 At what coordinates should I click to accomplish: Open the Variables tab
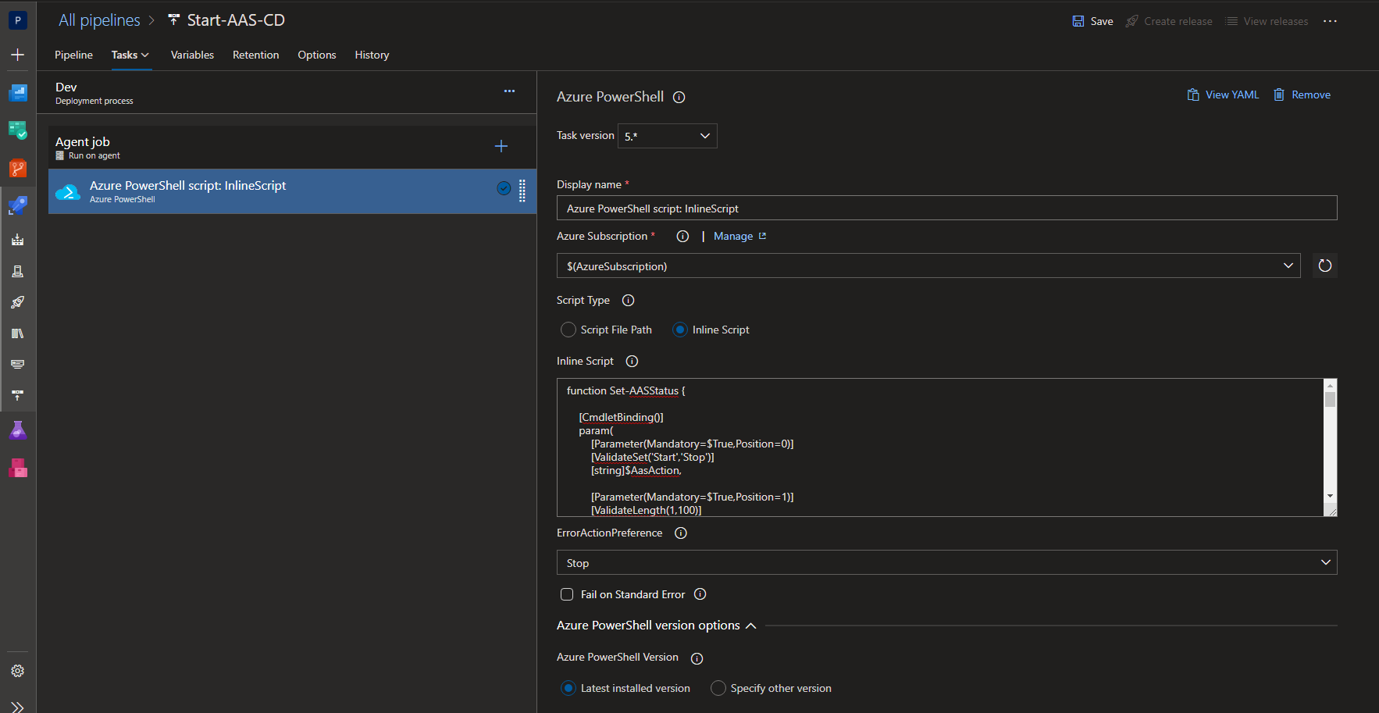[192, 55]
